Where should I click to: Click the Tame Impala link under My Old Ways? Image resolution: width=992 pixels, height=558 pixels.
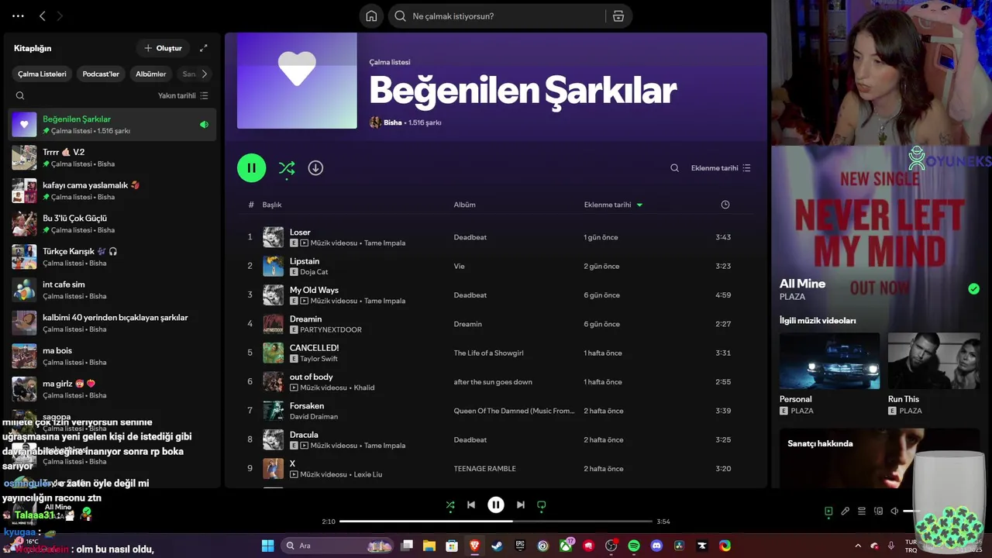click(384, 301)
